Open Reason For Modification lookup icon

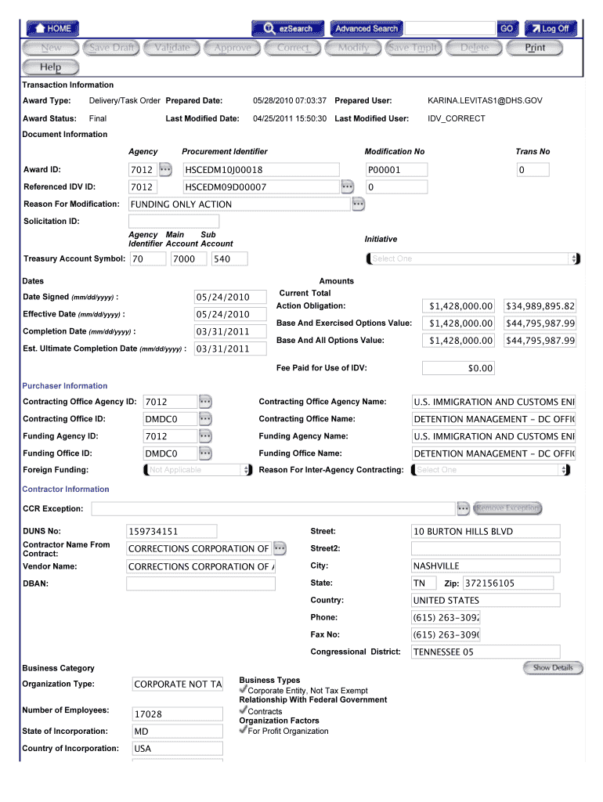click(358, 204)
